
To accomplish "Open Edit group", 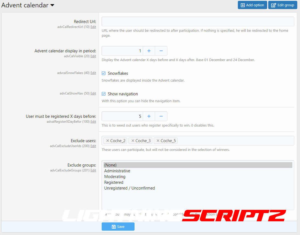I will tap(282, 5).
